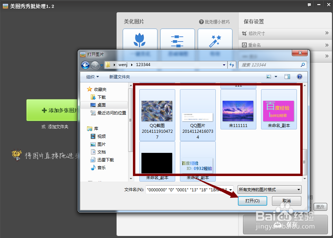Click the wenj folder in the address path

point(123,65)
